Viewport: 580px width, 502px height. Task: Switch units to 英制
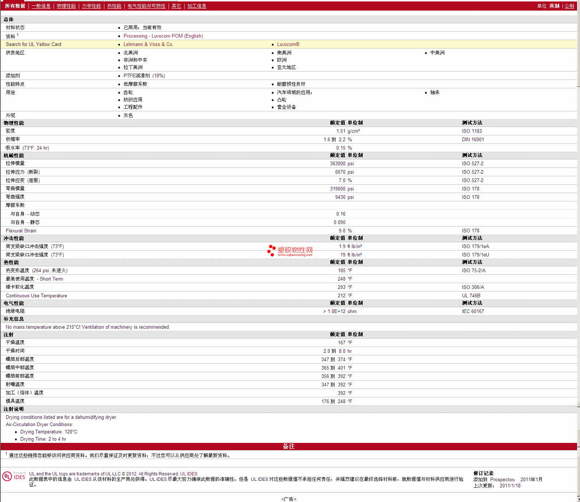tap(554, 6)
